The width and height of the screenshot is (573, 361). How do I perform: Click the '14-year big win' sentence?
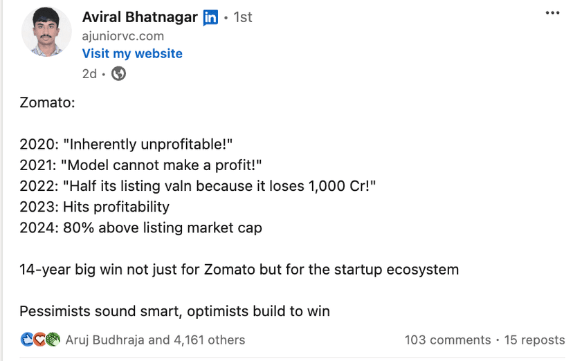239,269
